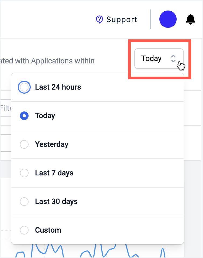Select the Custom radio button
Image resolution: width=203 pixels, height=258 pixels.
(x=24, y=230)
